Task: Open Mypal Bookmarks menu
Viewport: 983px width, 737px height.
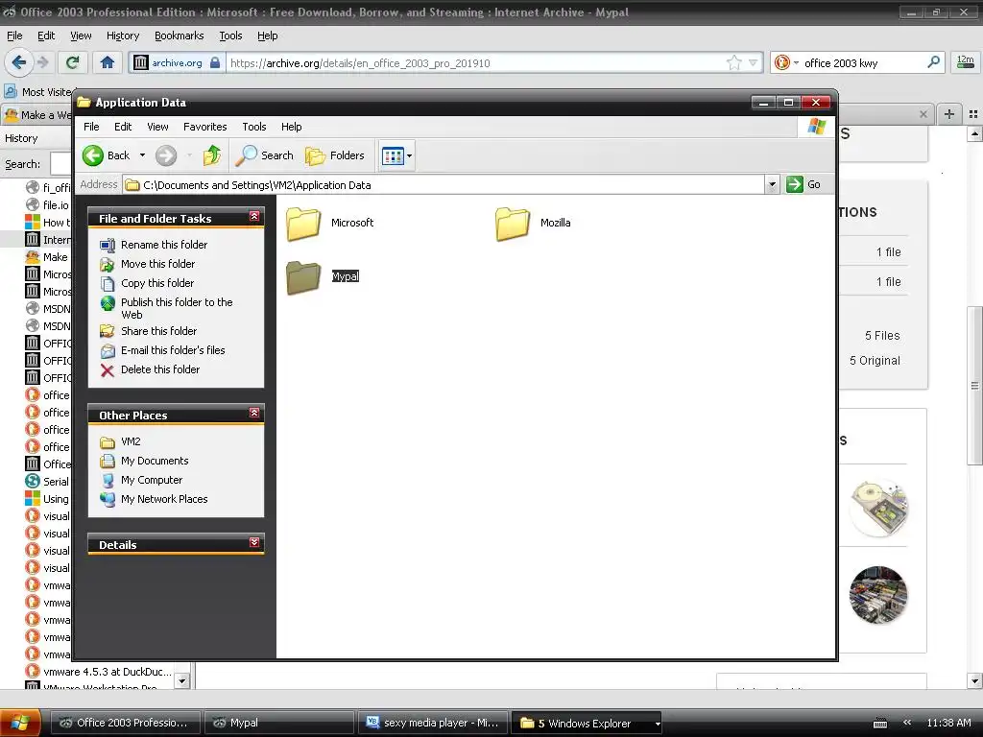Action: 179,36
